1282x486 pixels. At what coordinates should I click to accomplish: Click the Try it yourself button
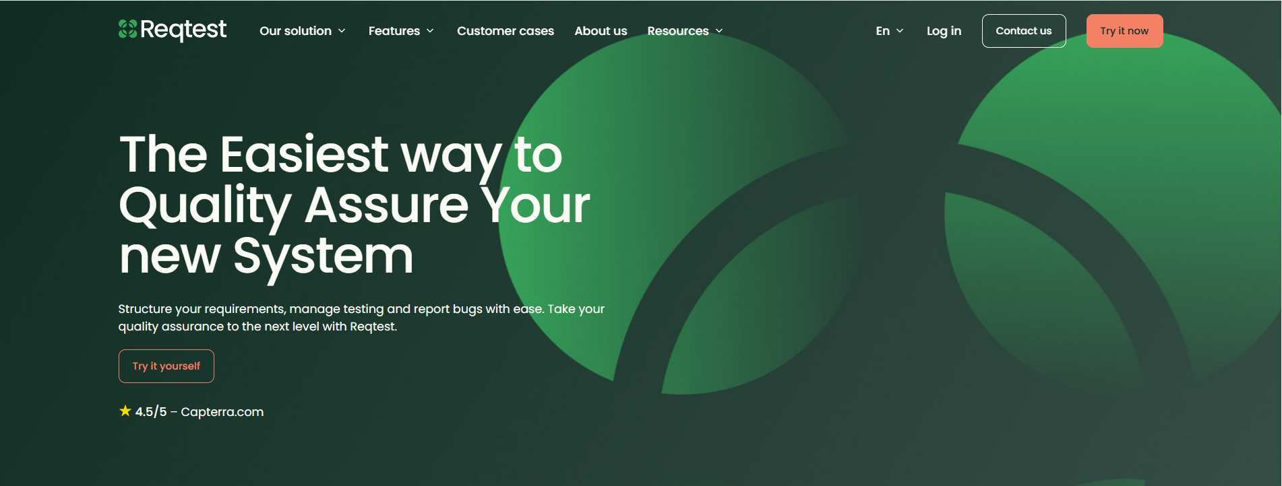tap(166, 366)
